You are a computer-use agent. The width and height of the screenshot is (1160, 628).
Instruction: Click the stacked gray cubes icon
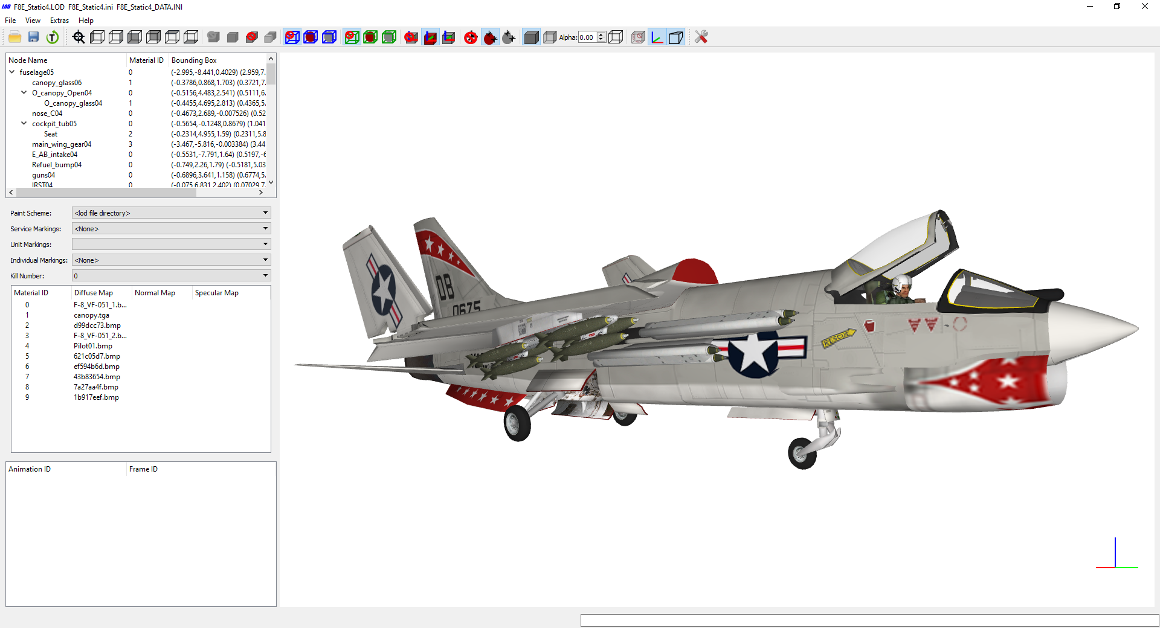tap(271, 37)
